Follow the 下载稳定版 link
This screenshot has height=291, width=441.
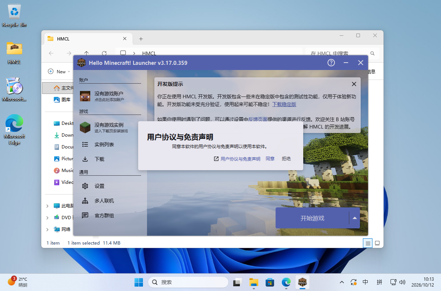click(284, 104)
